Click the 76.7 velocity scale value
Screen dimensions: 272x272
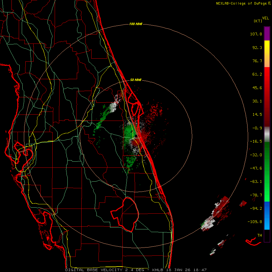257,61
